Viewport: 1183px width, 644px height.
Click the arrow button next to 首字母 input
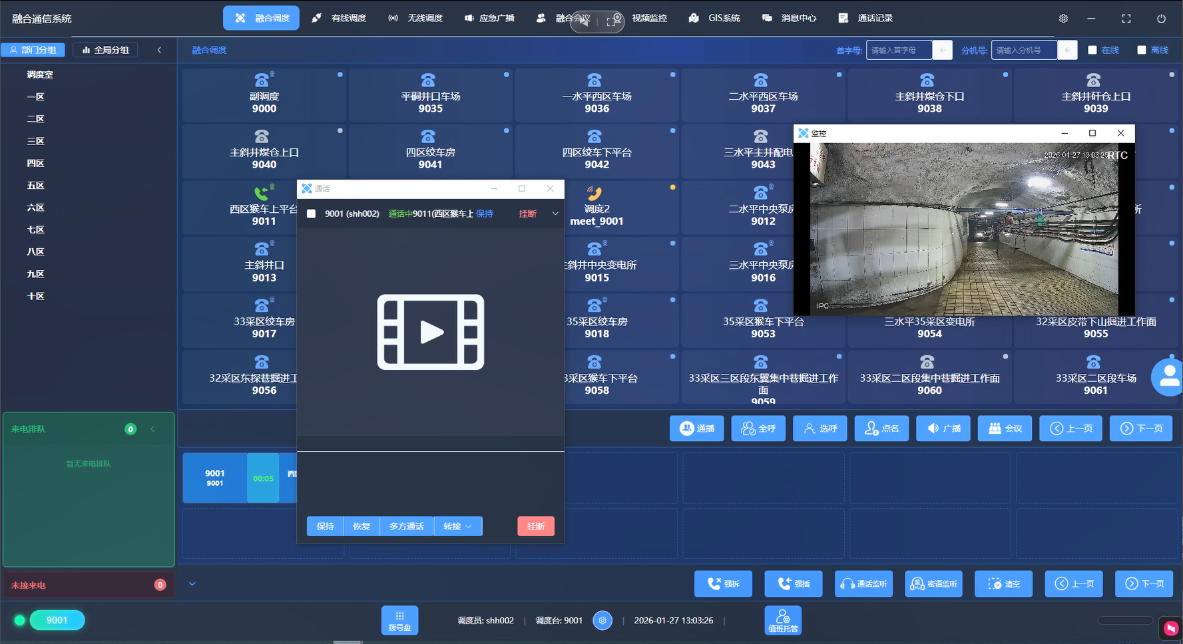pos(942,50)
